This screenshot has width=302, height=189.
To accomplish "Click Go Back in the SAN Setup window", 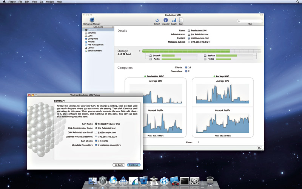I will click(119, 165).
